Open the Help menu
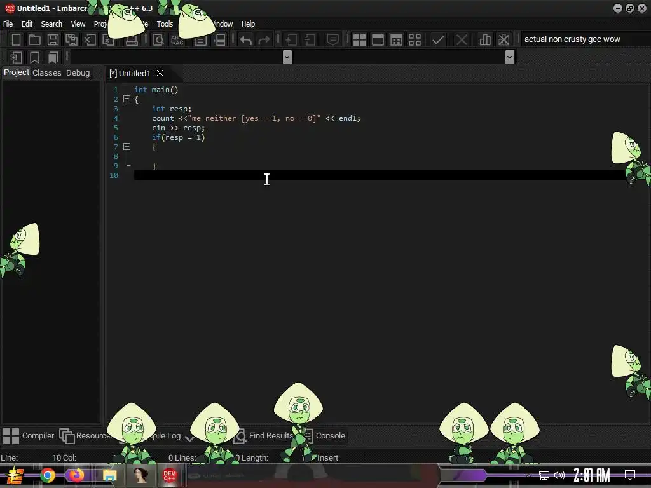The height and width of the screenshot is (488, 651). point(249,24)
